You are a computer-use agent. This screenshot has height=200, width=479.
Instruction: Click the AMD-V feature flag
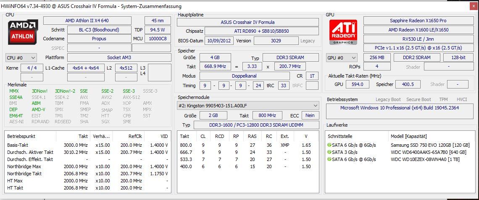click(x=39, y=109)
